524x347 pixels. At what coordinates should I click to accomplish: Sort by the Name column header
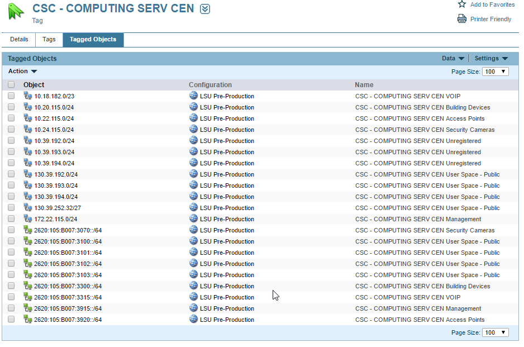pos(364,85)
